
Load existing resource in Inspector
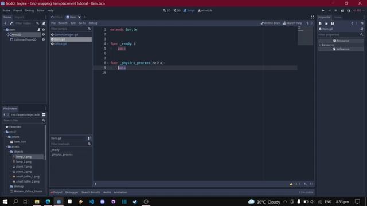tap(326, 23)
